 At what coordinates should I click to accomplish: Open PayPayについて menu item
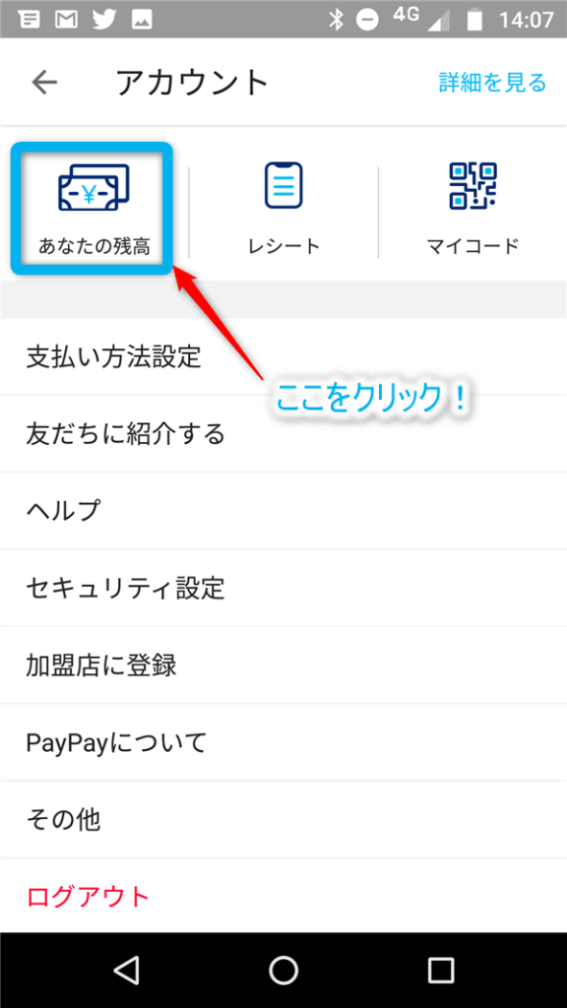pos(283,742)
